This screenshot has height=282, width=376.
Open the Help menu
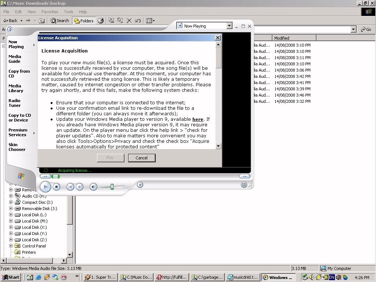pos(83,12)
